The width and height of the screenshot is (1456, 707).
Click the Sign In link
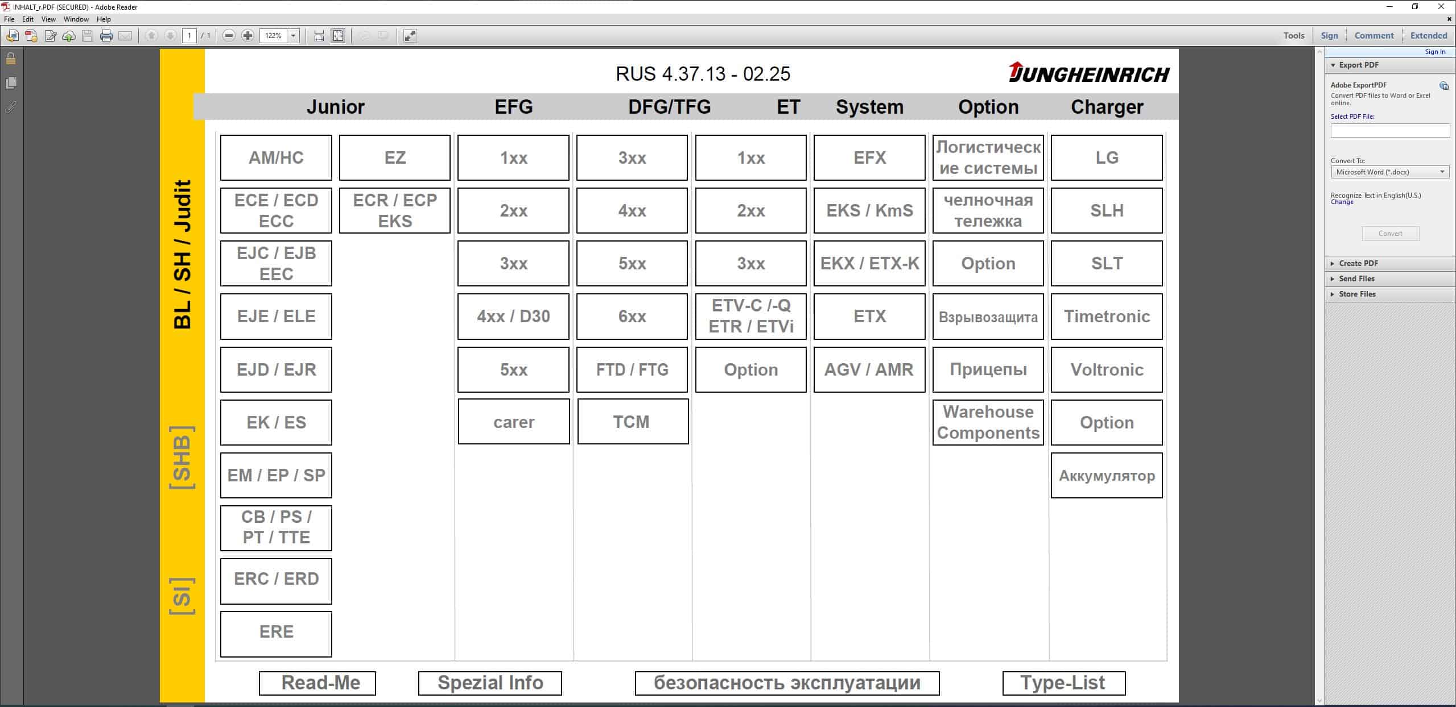(1435, 52)
